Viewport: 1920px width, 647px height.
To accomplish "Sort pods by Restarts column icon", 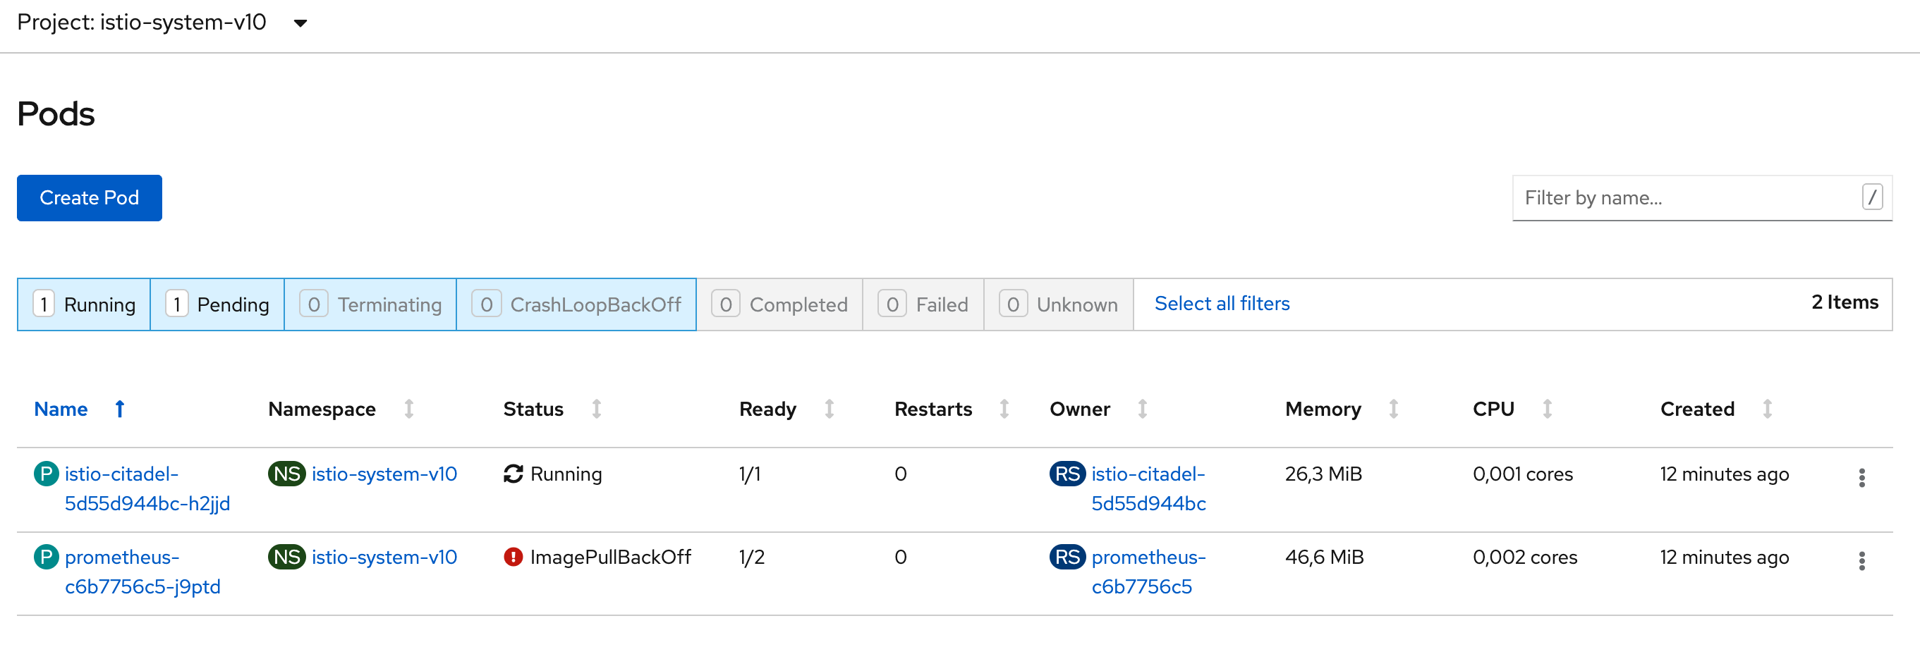I will [x=1004, y=409].
